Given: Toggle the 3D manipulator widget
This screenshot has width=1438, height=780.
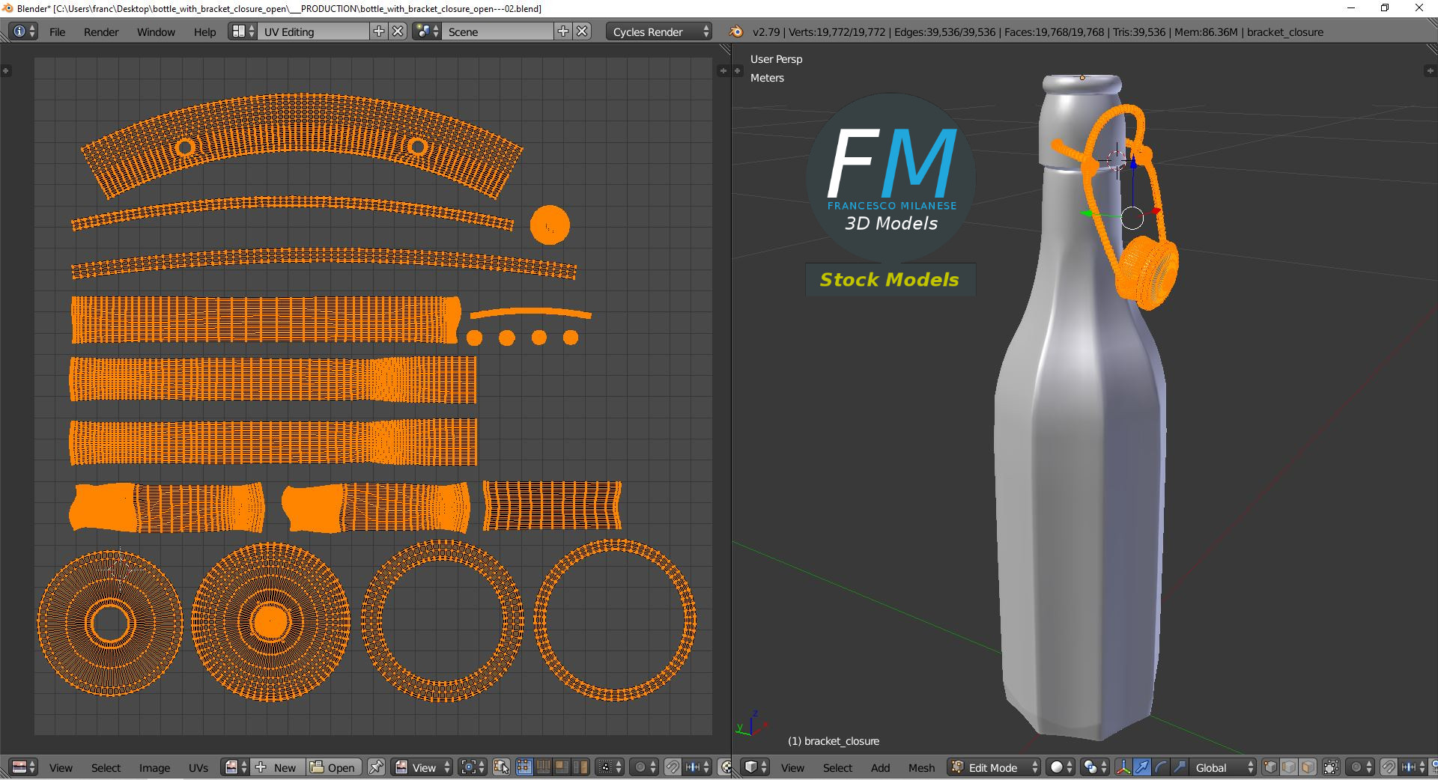Looking at the screenshot, I should [1123, 767].
